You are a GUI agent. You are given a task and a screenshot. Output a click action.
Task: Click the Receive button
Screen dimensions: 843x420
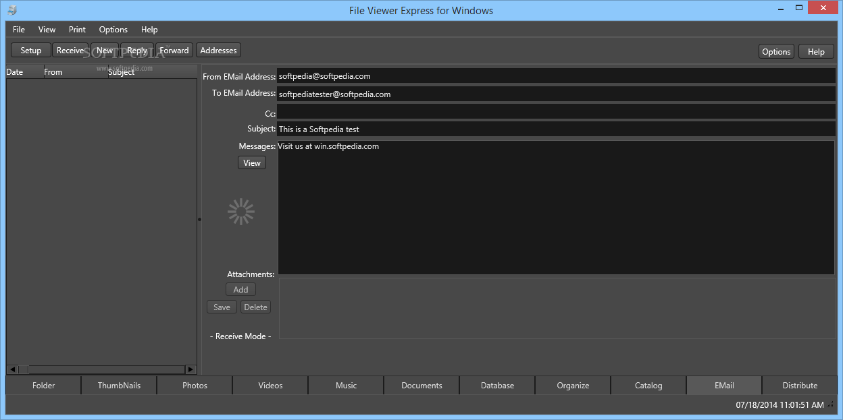tap(70, 51)
